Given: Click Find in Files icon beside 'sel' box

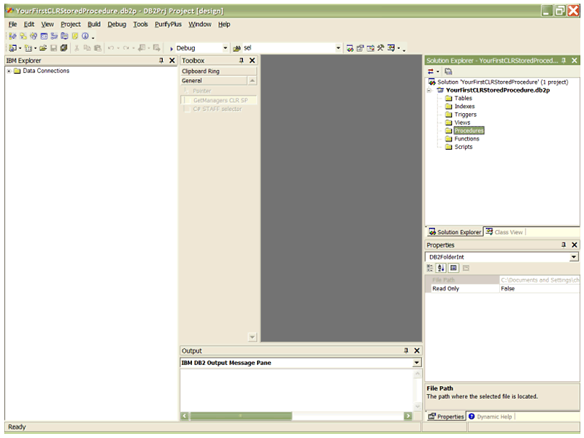Looking at the screenshot, I should (237, 48).
